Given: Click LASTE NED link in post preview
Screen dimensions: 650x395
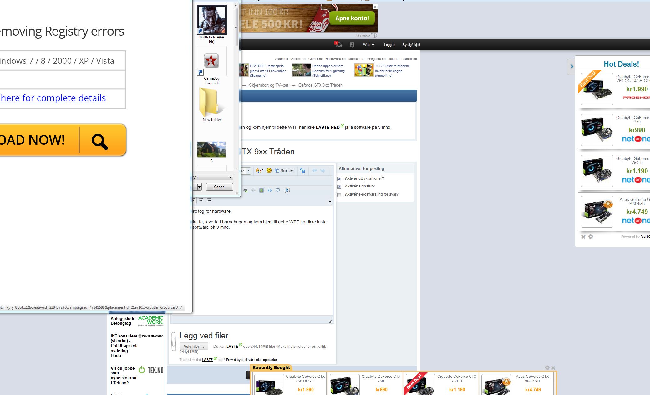Looking at the screenshot, I should [328, 127].
